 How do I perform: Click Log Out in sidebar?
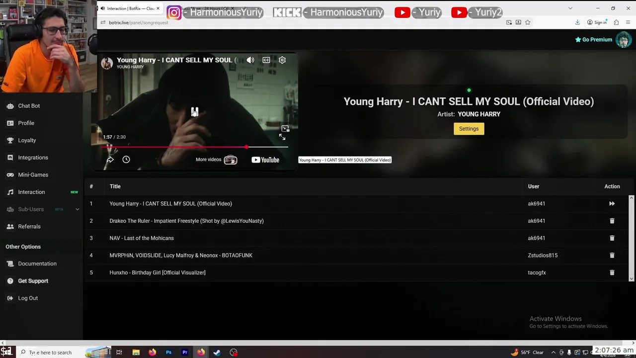coord(28,298)
